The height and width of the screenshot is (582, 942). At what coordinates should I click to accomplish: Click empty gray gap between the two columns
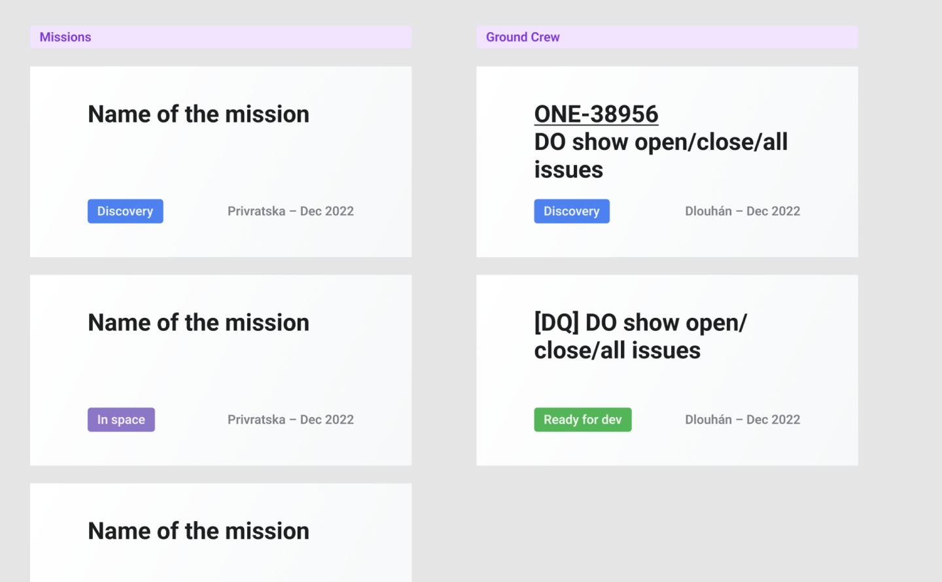tap(444, 262)
